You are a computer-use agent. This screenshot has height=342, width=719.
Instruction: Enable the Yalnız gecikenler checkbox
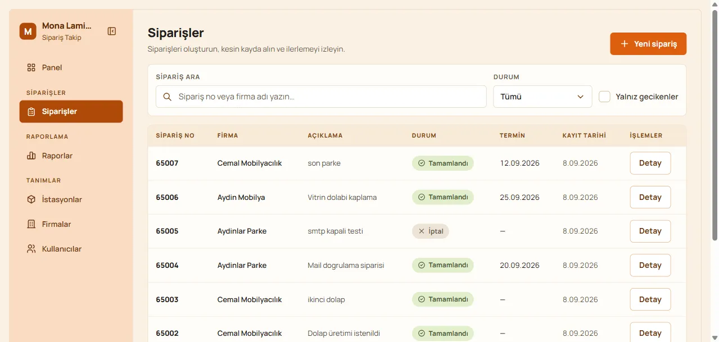[605, 97]
